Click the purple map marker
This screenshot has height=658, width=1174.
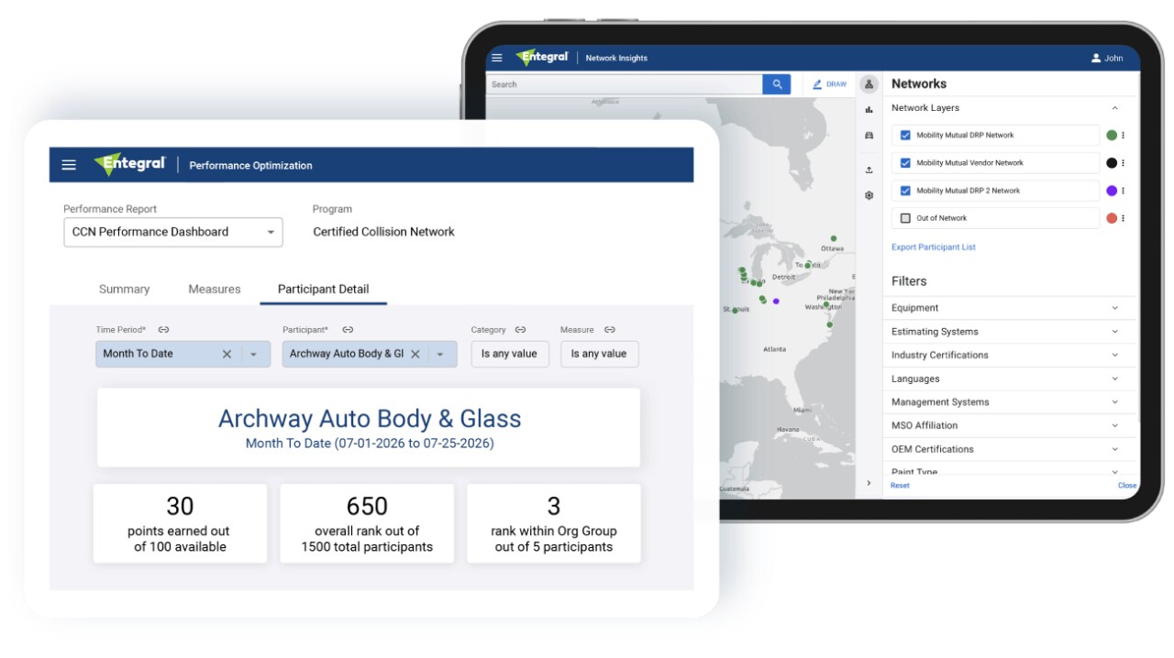pos(776,301)
